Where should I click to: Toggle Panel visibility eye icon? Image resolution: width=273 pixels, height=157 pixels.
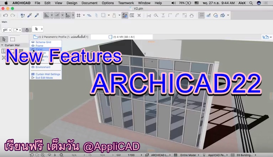pos(33,49)
